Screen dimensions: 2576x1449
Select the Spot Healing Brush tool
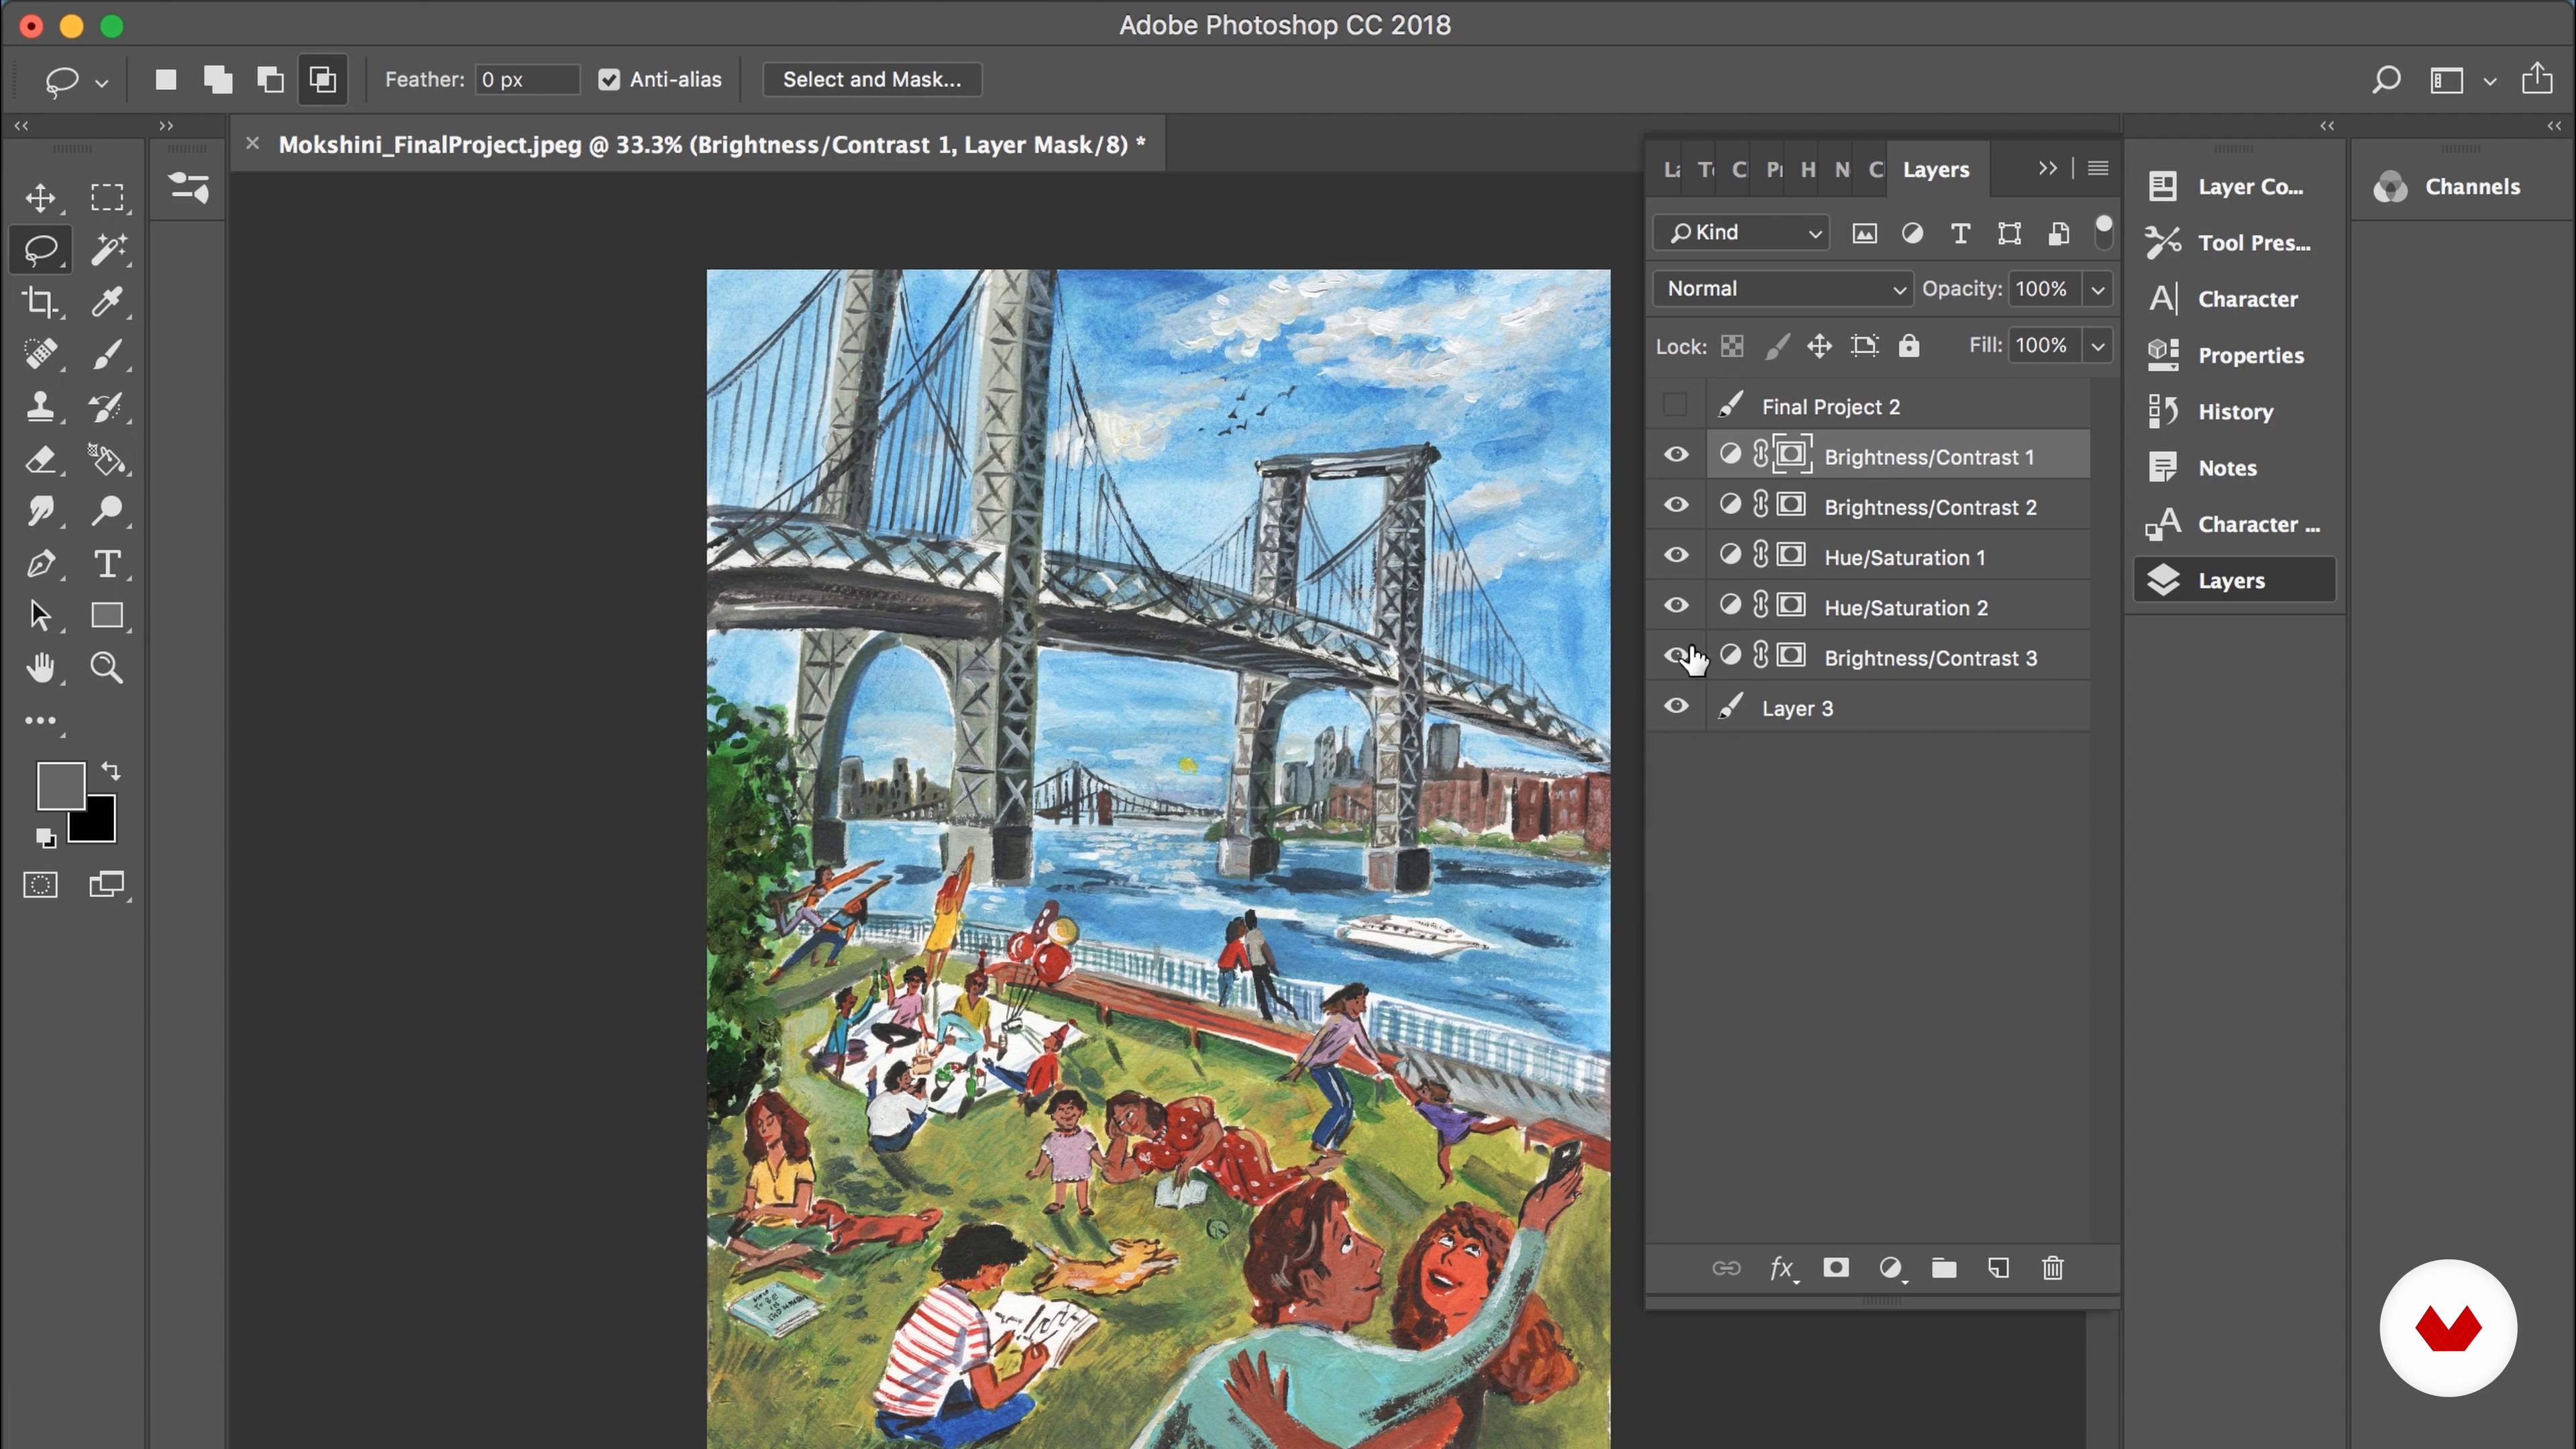coord(41,353)
